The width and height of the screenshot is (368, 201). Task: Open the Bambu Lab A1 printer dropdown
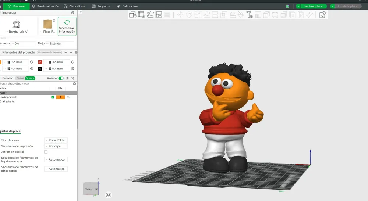pos(18,26)
